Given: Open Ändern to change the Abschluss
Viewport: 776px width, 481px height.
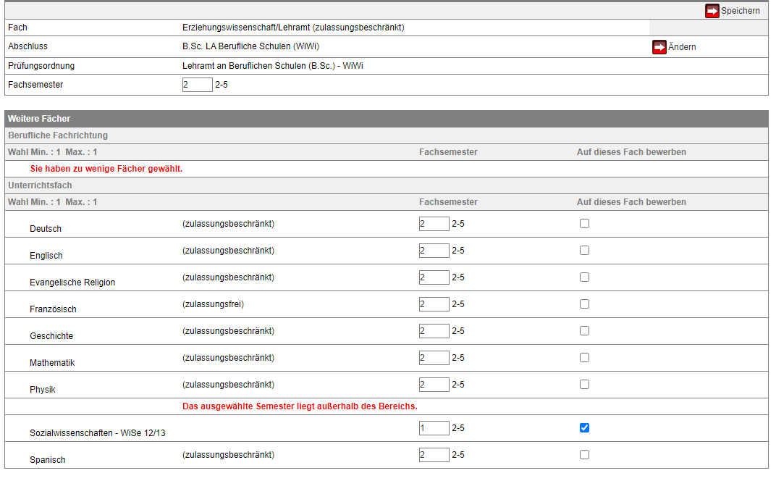Looking at the screenshot, I should coord(682,47).
